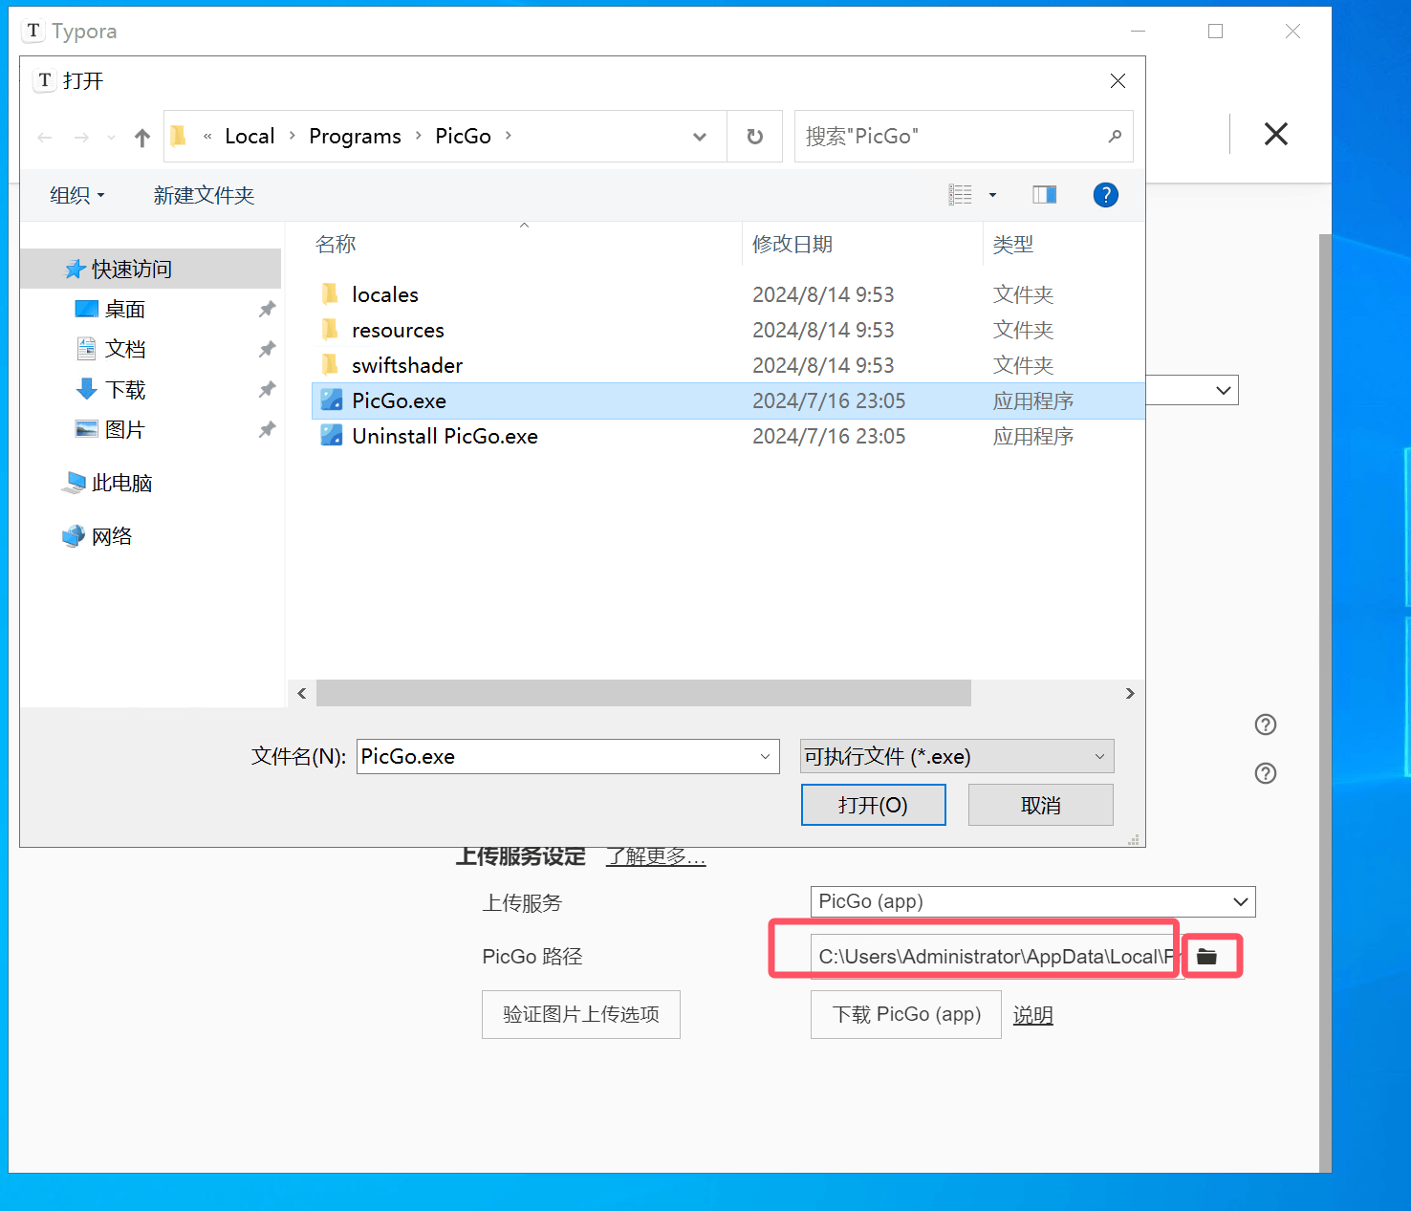
Task: Click the PicGo 路径 text field
Action: tap(997, 957)
